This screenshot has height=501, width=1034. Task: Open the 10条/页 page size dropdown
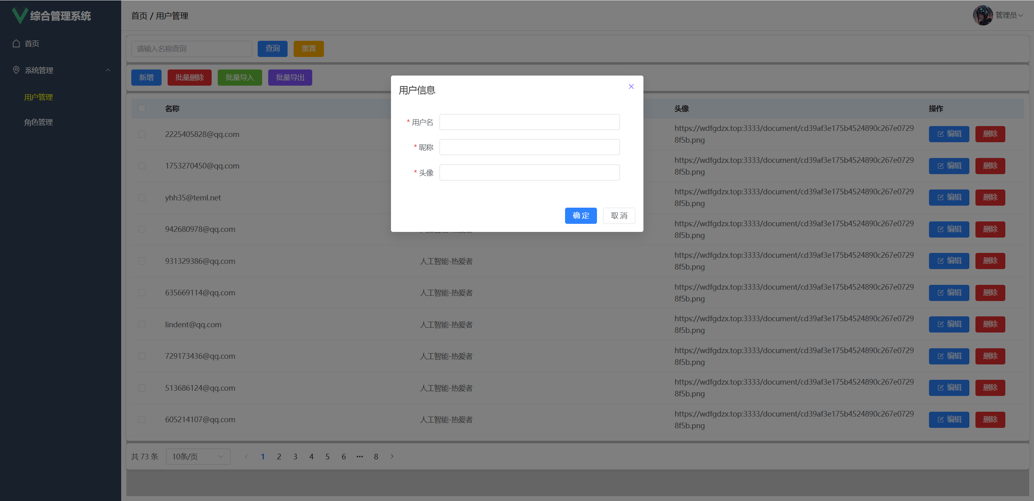click(198, 457)
